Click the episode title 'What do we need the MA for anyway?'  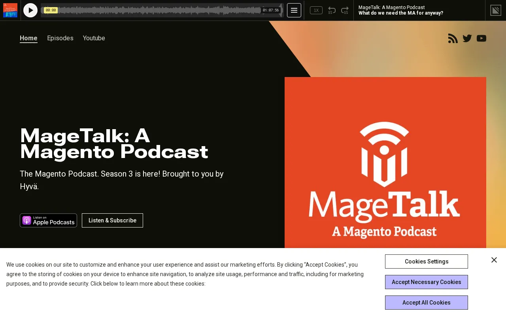(x=401, y=13)
